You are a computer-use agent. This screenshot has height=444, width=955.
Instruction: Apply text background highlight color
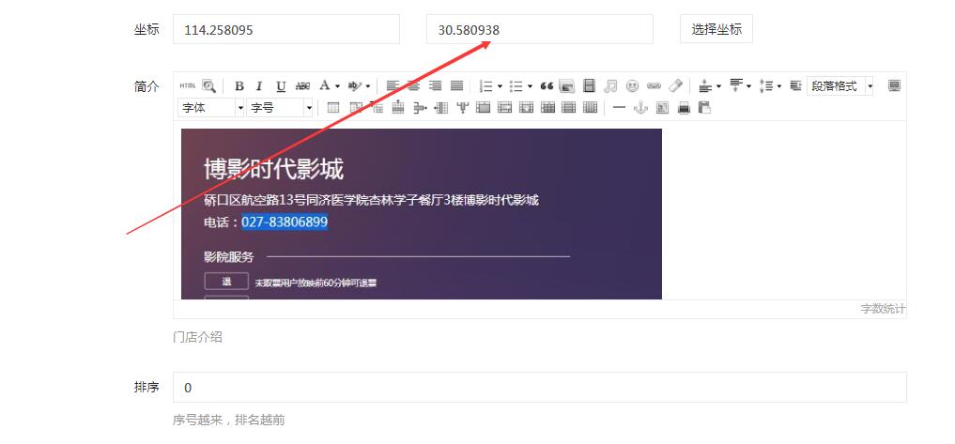click(354, 85)
